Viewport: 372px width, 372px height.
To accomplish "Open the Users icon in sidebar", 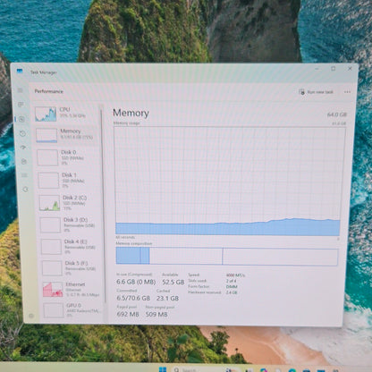I will 24,161.
